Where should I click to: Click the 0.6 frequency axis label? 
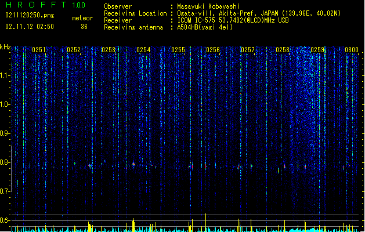tap(5, 220)
